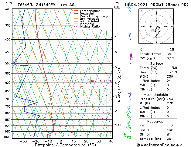Click the red Temperature legend line
This screenshot has width=191, height=147.
tap(77, 11)
